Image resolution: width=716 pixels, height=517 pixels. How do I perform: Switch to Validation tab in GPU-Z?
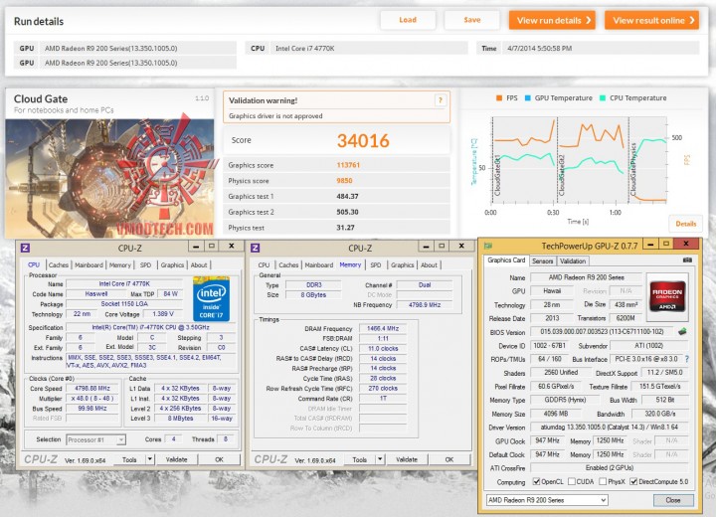[x=573, y=261]
